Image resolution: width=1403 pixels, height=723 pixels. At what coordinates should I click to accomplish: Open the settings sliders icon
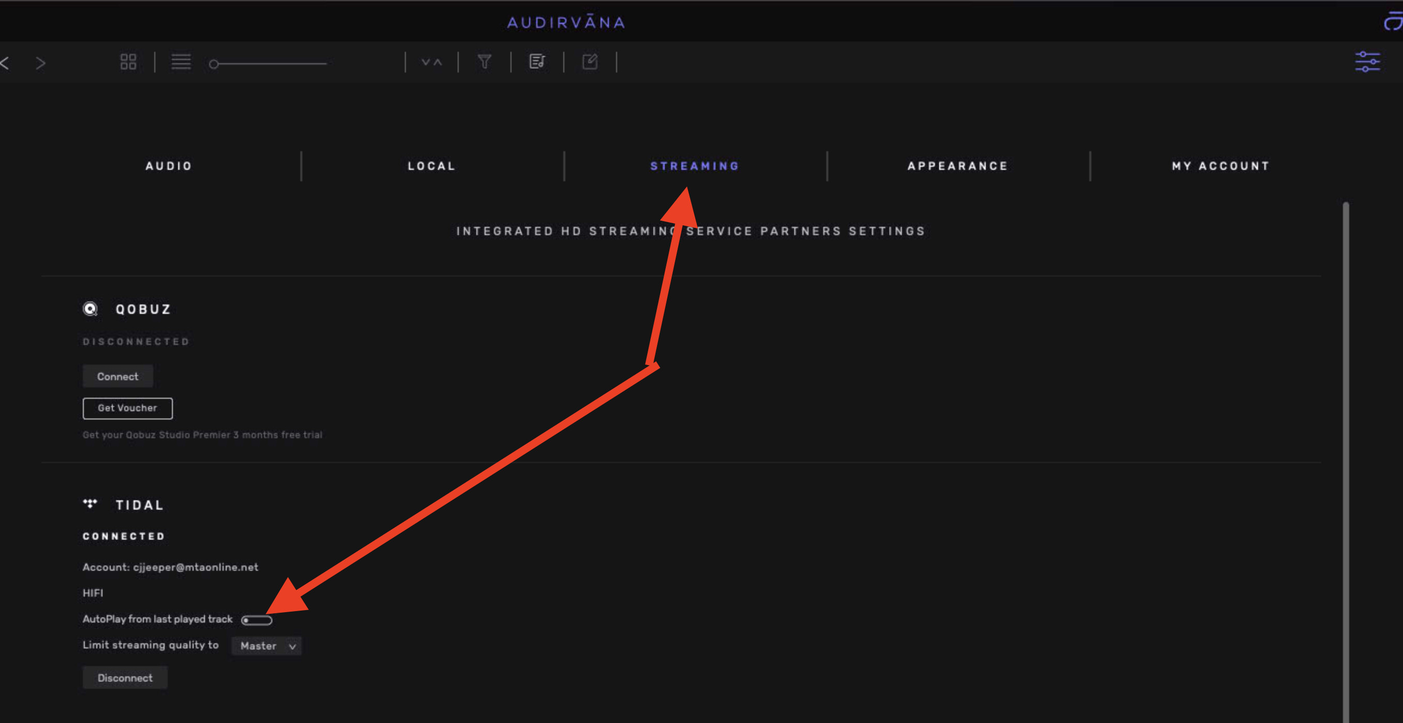1368,62
